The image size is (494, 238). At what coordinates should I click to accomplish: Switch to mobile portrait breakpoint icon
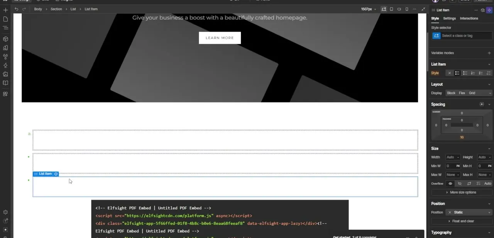pyautogui.click(x=407, y=9)
